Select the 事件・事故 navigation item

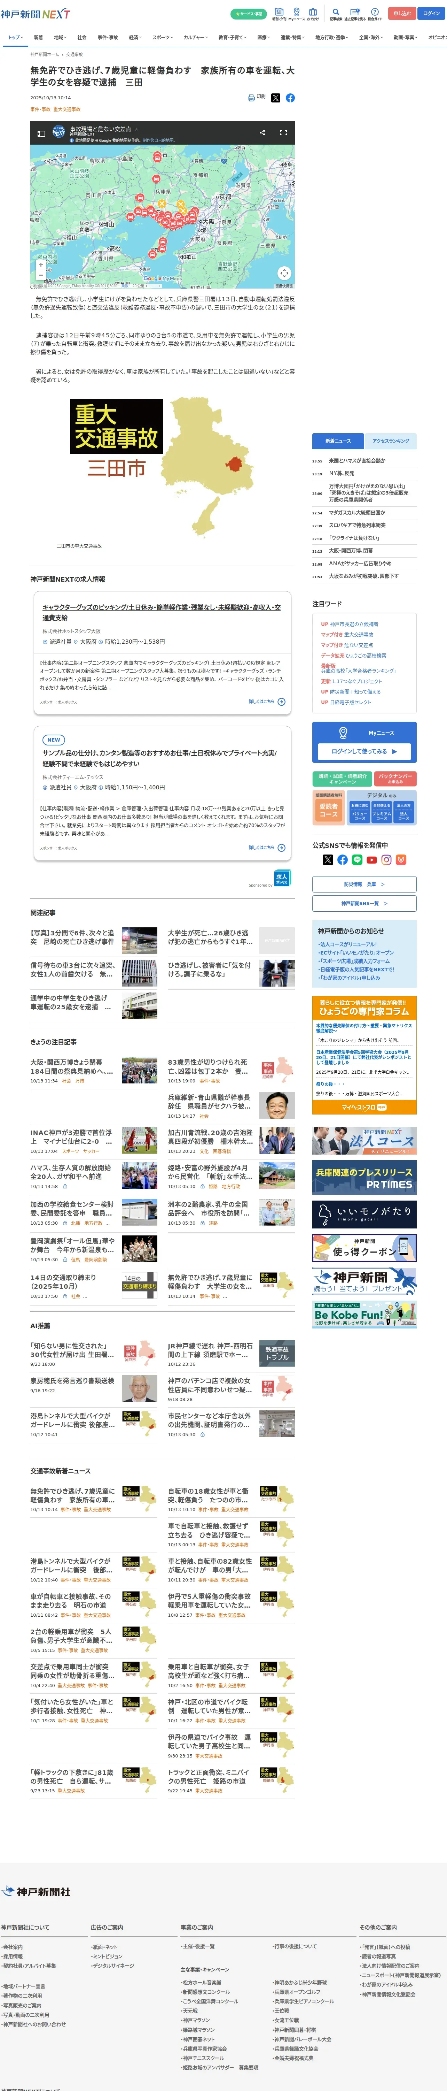(x=108, y=37)
